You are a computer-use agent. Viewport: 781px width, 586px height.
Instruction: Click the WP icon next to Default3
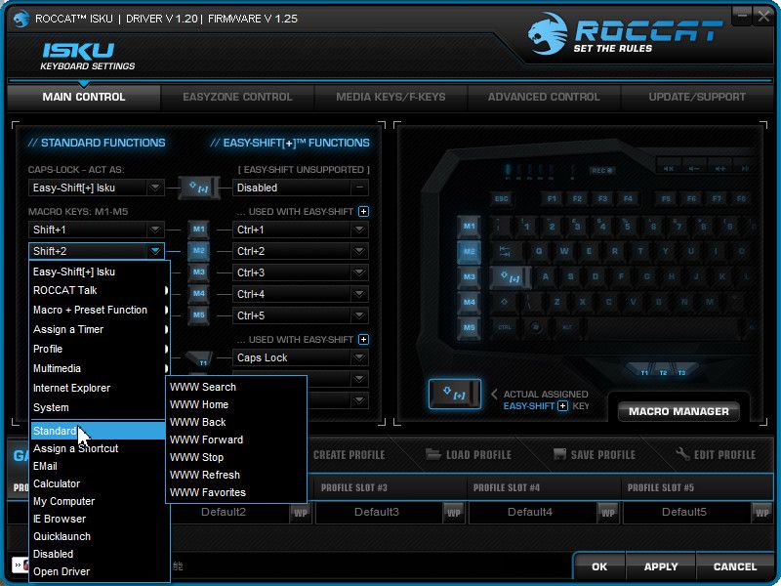click(x=454, y=513)
